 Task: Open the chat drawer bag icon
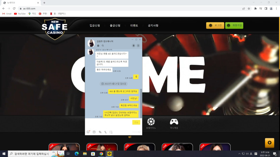pos(98,45)
